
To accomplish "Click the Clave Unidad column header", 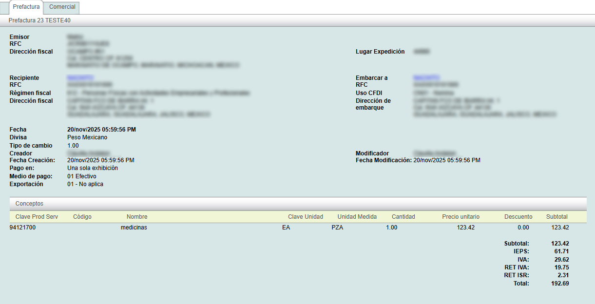I will click(306, 217).
